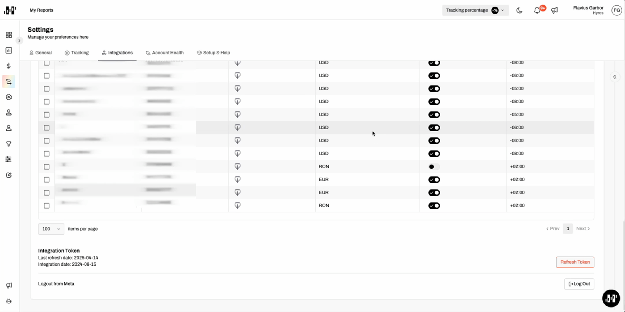
Task: Click the bug icon at the sidebar bottom
Action: (9, 301)
